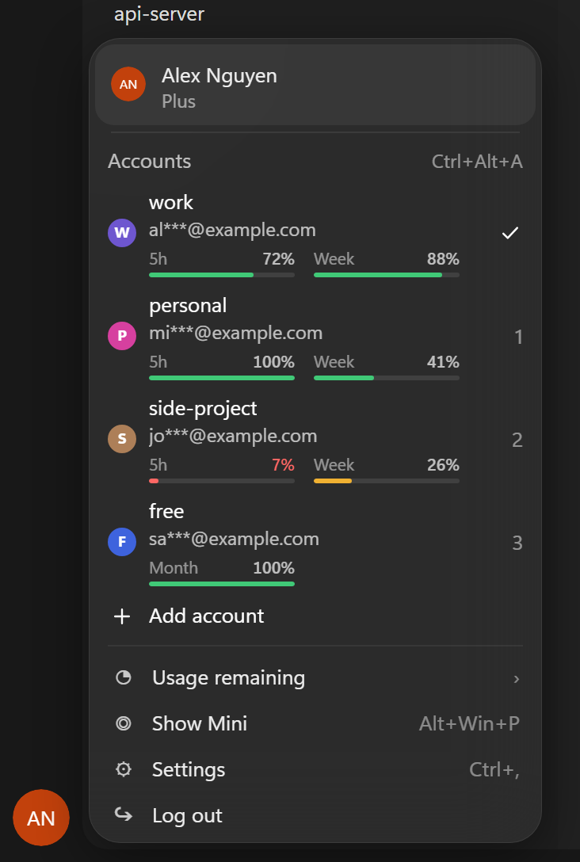Click shortcut number 1 on personal row

point(518,337)
